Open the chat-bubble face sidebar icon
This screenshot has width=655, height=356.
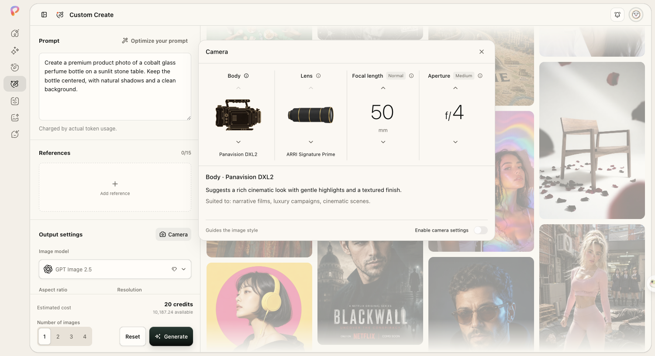point(15,134)
